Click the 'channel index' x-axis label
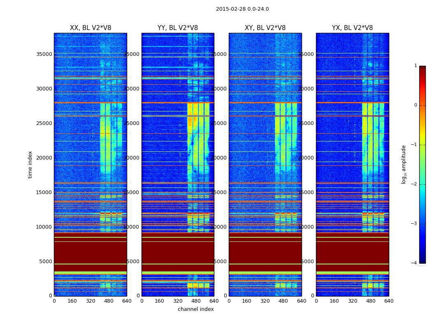Image resolution: width=432 pixels, height=329 pixels. [x=196, y=309]
